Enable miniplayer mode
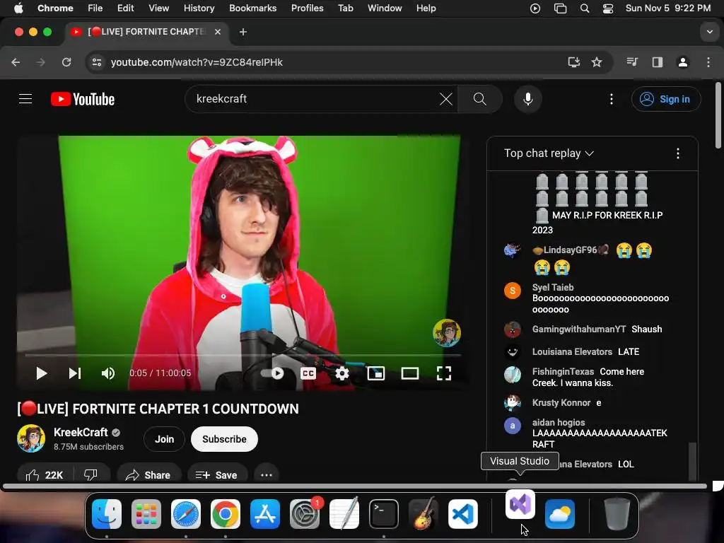 (x=376, y=373)
